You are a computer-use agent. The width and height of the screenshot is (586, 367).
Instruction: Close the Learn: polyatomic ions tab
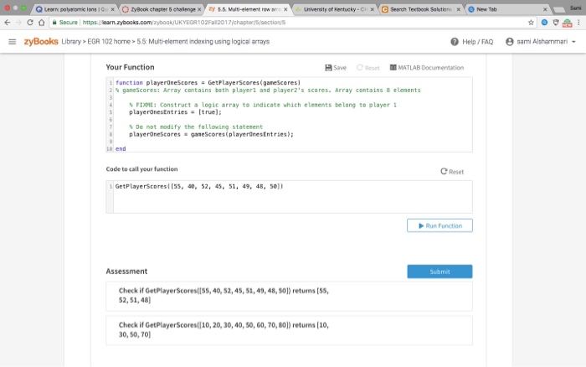(x=112, y=9)
